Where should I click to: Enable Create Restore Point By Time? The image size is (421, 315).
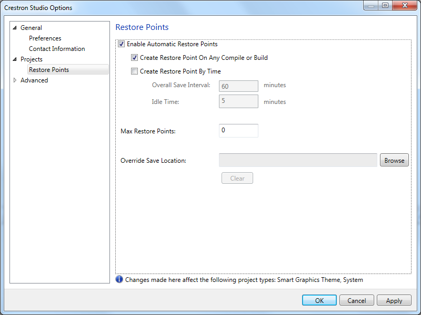coord(134,71)
